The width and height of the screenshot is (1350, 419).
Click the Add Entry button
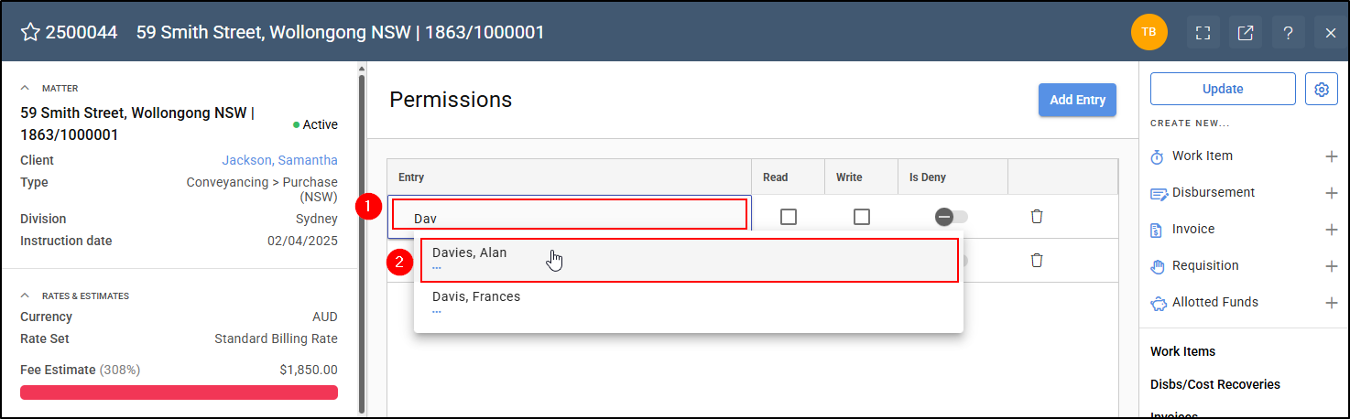(1077, 100)
